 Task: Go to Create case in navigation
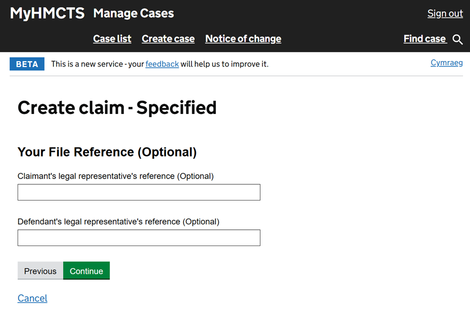(x=168, y=39)
